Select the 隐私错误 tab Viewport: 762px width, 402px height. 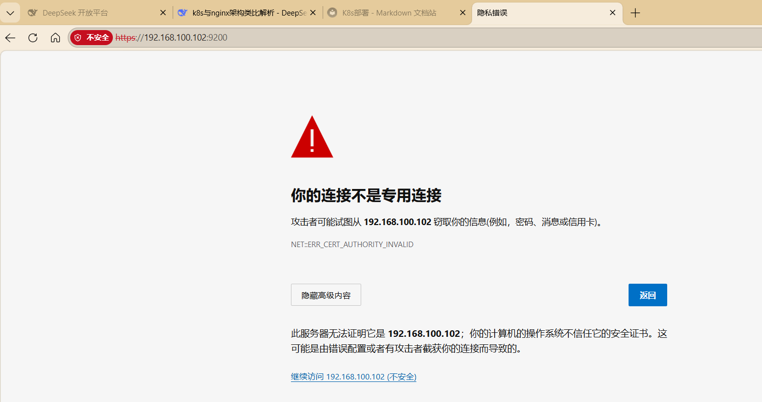tap(547, 13)
